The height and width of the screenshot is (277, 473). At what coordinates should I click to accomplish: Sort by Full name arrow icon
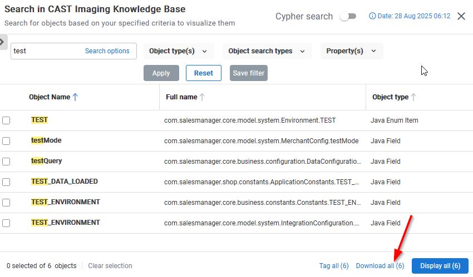tap(202, 97)
